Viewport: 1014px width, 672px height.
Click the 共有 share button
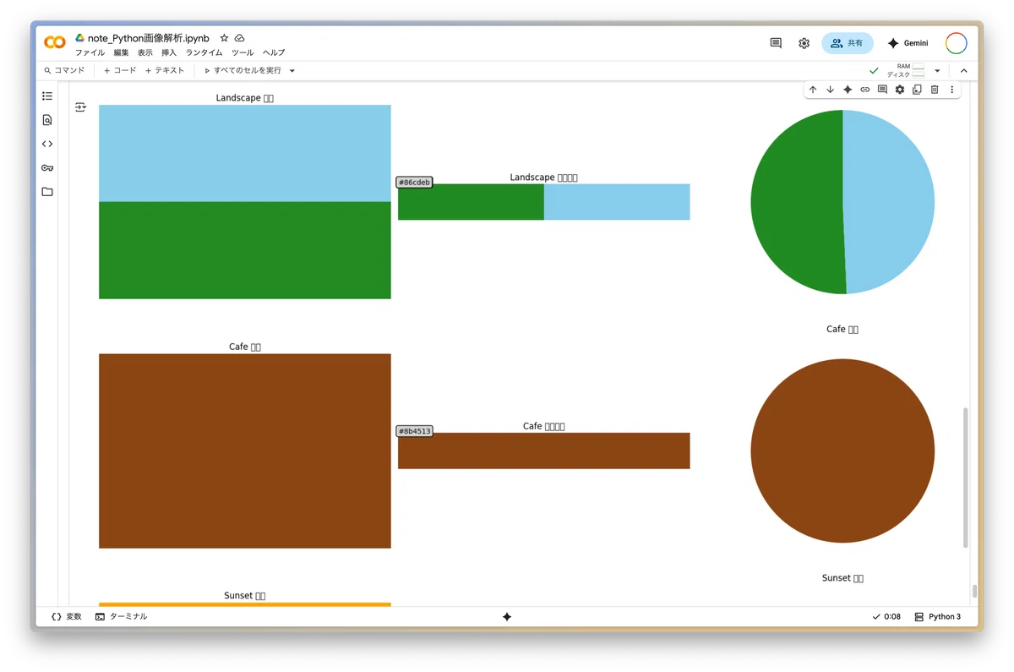(x=848, y=43)
